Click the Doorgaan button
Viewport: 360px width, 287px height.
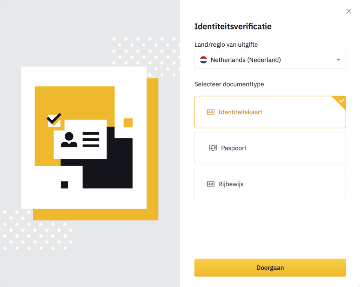pos(270,268)
